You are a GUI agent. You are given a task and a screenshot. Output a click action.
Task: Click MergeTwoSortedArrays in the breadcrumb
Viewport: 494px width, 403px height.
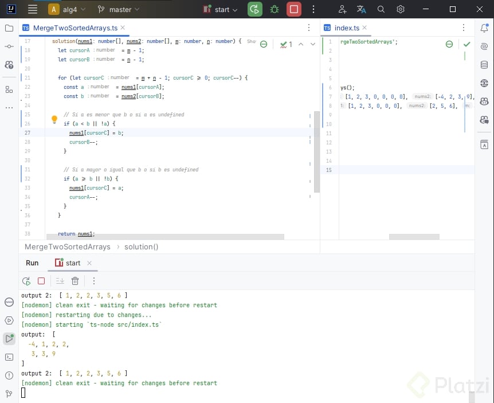(x=67, y=247)
